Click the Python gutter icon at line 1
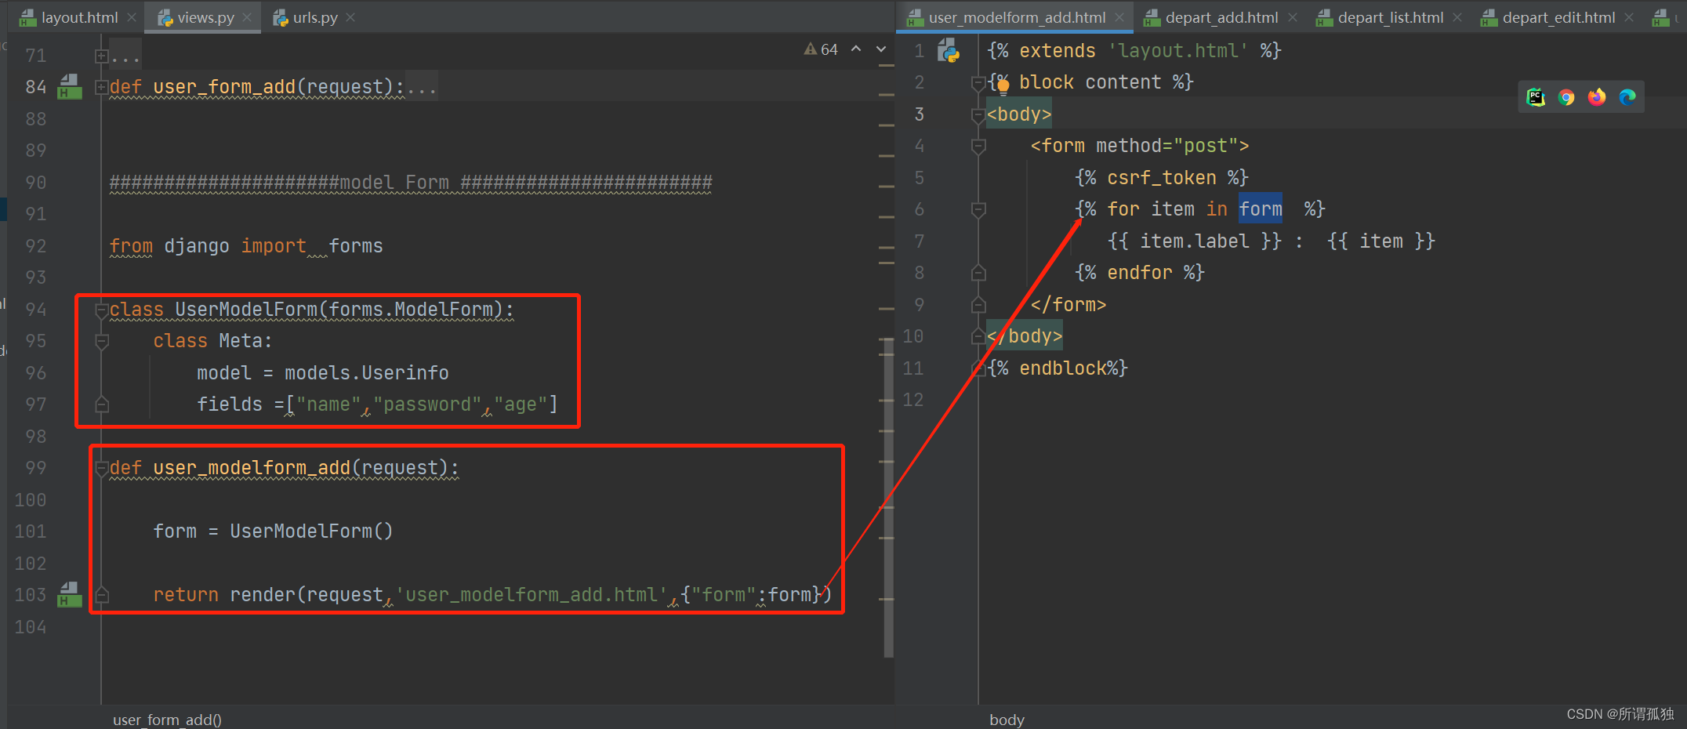Image resolution: width=1687 pixels, height=729 pixels. click(949, 51)
